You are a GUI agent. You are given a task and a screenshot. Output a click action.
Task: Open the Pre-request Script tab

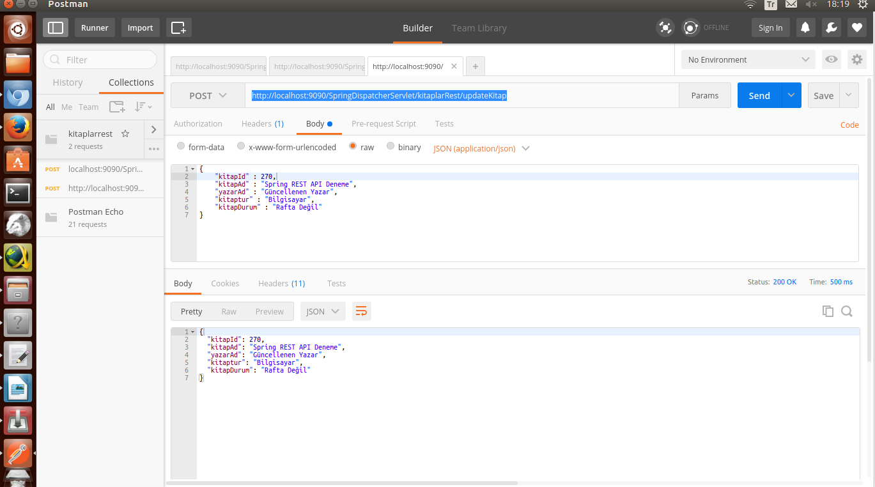pyautogui.click(x=383, y=124)
